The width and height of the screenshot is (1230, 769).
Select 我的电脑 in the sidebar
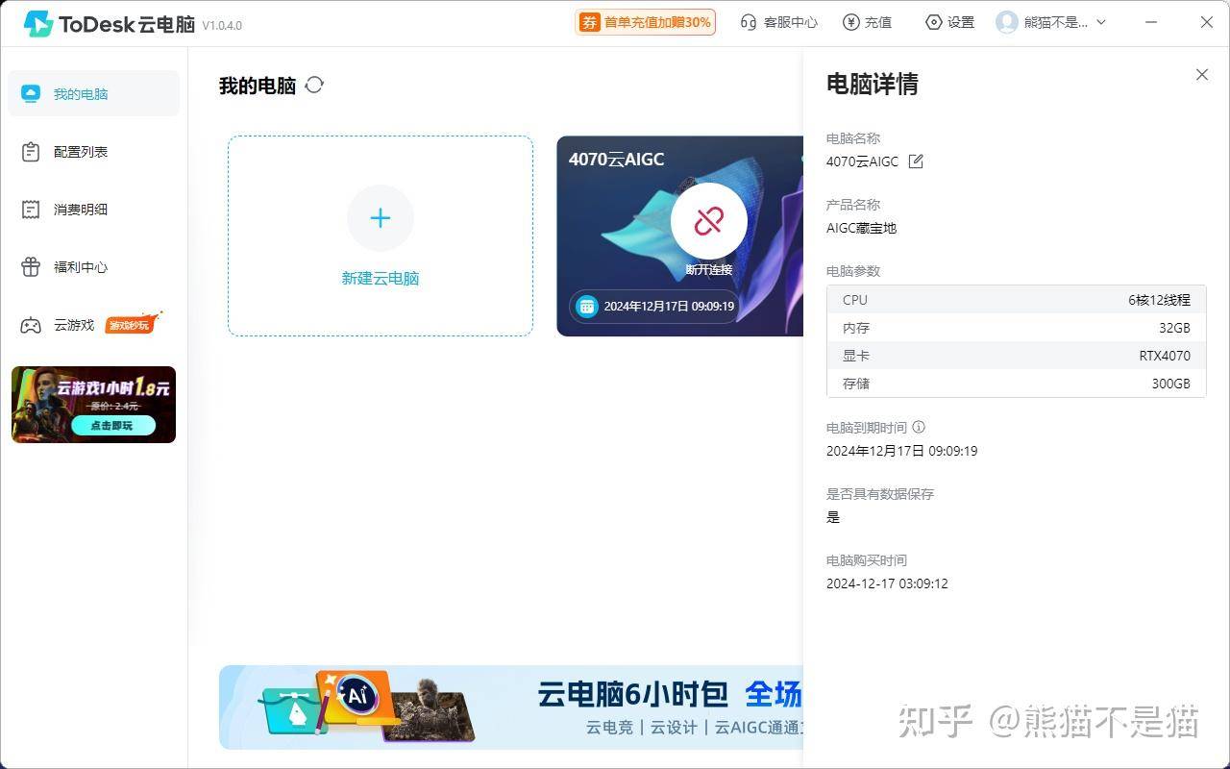(x=93, y=93)
